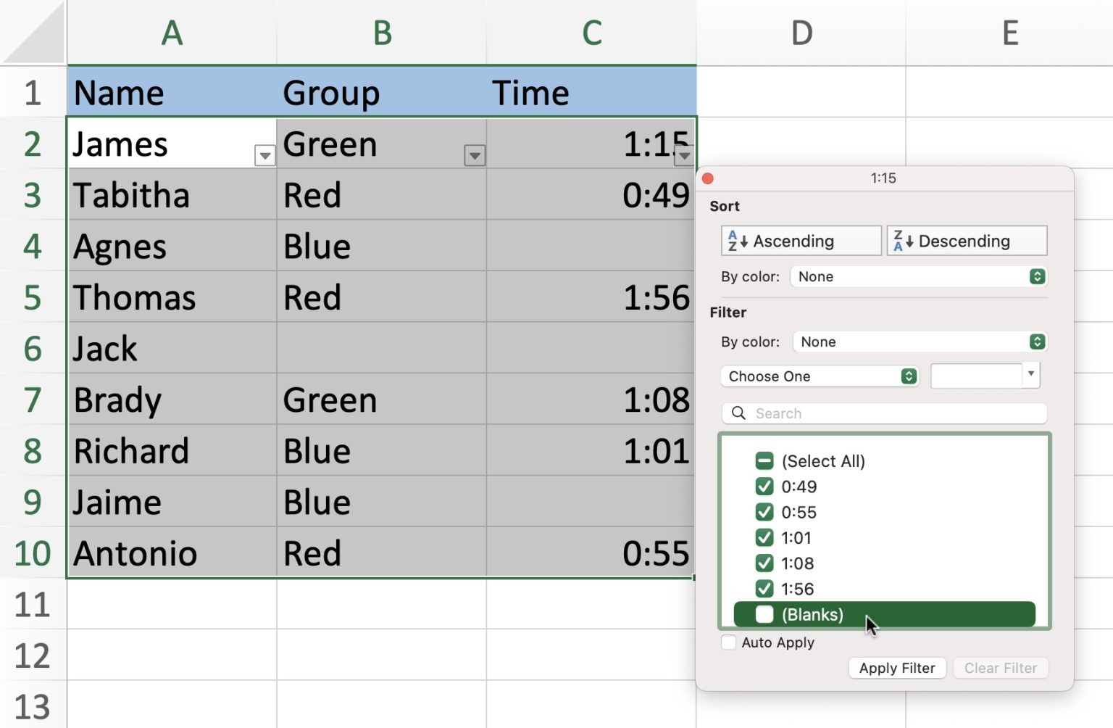The width and height of the screenshot is (1113, 728).
Task: Open the Time column filter arrow
Action: click(683, 154)
